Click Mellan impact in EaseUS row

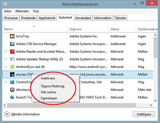point(143,97)
